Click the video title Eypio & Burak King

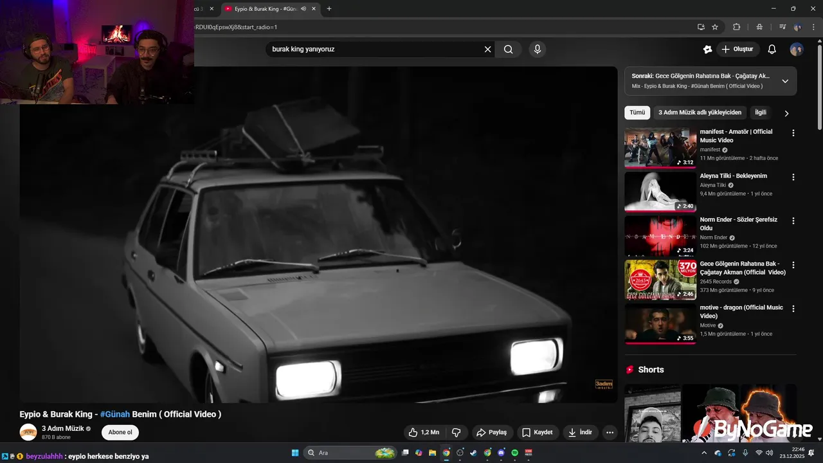pyautogui.click(x=120, y=414)
